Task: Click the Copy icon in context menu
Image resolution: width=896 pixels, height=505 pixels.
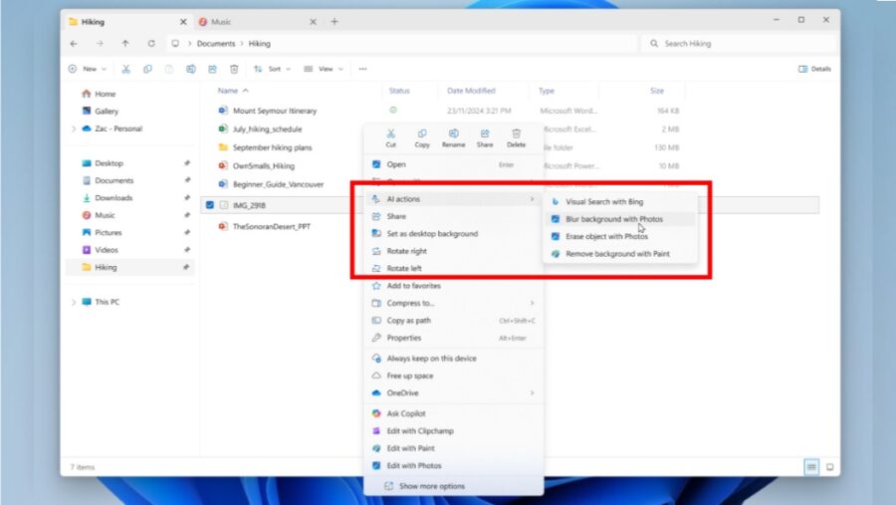Action: pyautogui.click(x=422, y=133)
